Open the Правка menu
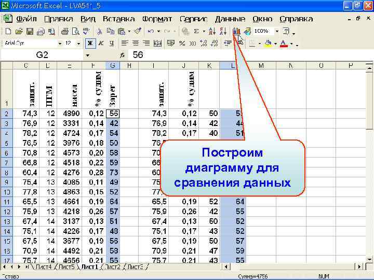The image size is (374, 280). click(x=58, y=19)
